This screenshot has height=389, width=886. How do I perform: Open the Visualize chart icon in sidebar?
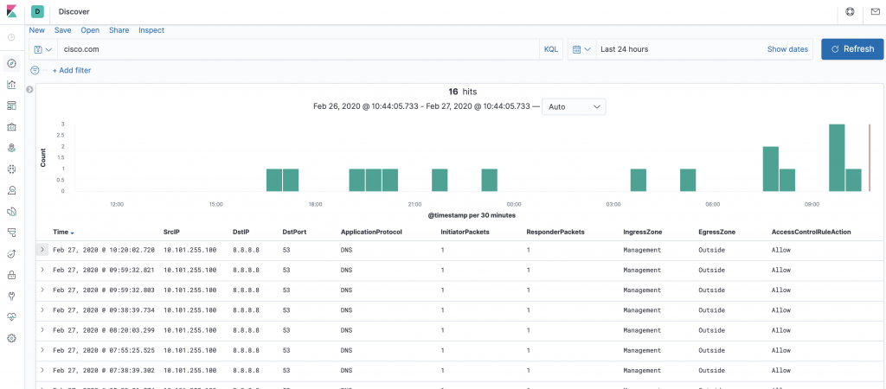11,85
